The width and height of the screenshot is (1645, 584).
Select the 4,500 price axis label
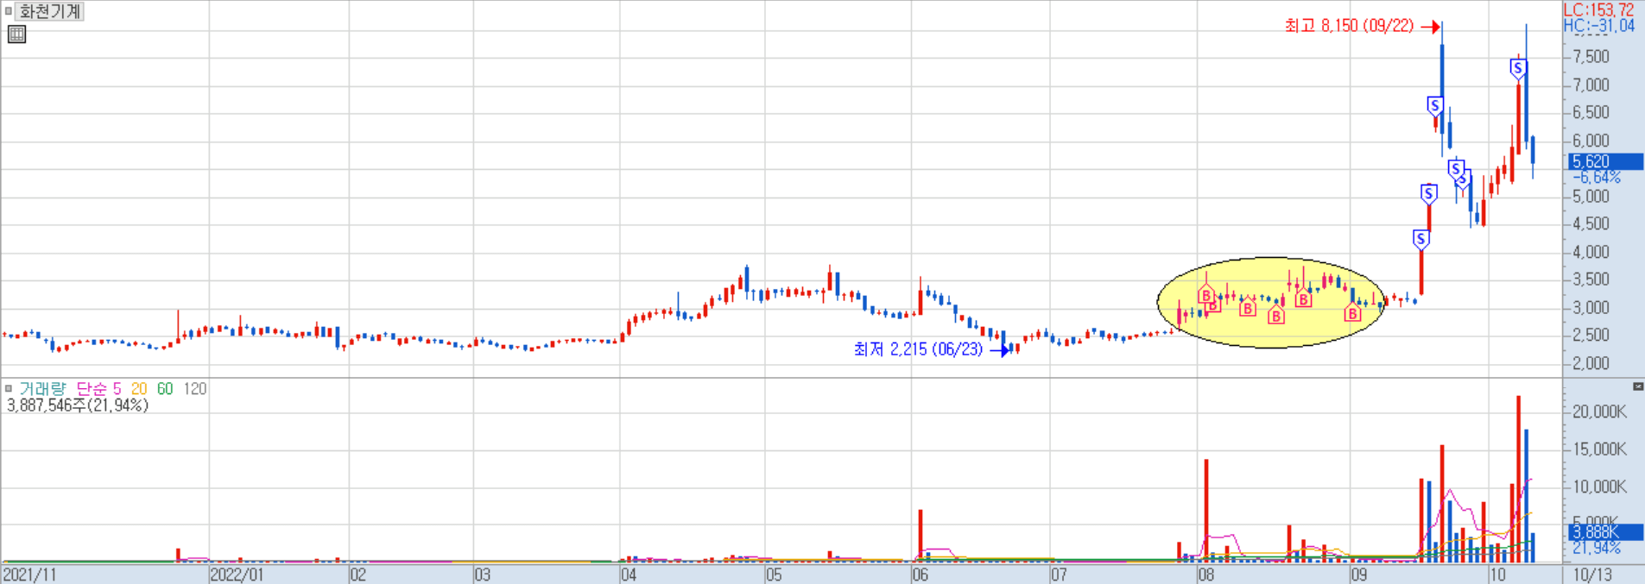(x=1591, y=223)
